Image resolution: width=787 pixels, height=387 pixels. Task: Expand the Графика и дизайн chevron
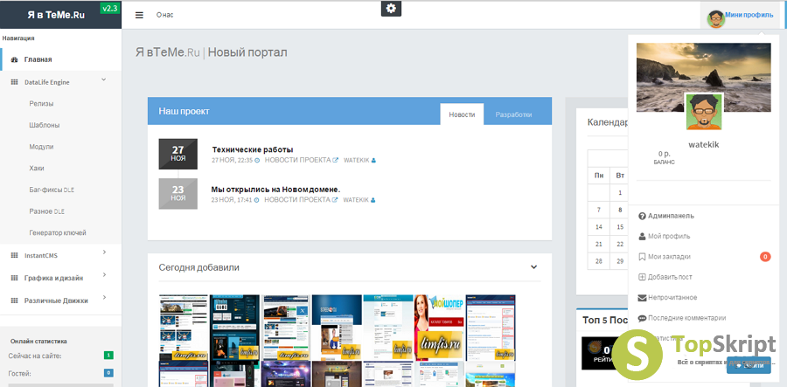pos(104,274)
